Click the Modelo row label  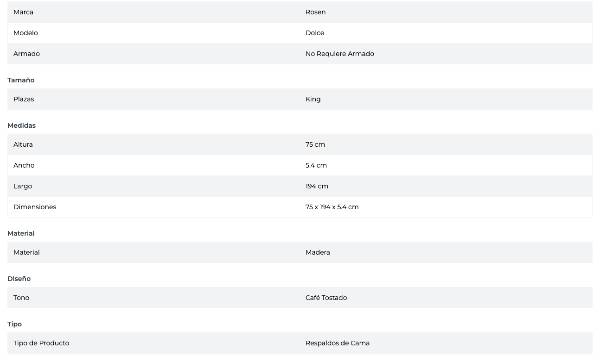26,33
